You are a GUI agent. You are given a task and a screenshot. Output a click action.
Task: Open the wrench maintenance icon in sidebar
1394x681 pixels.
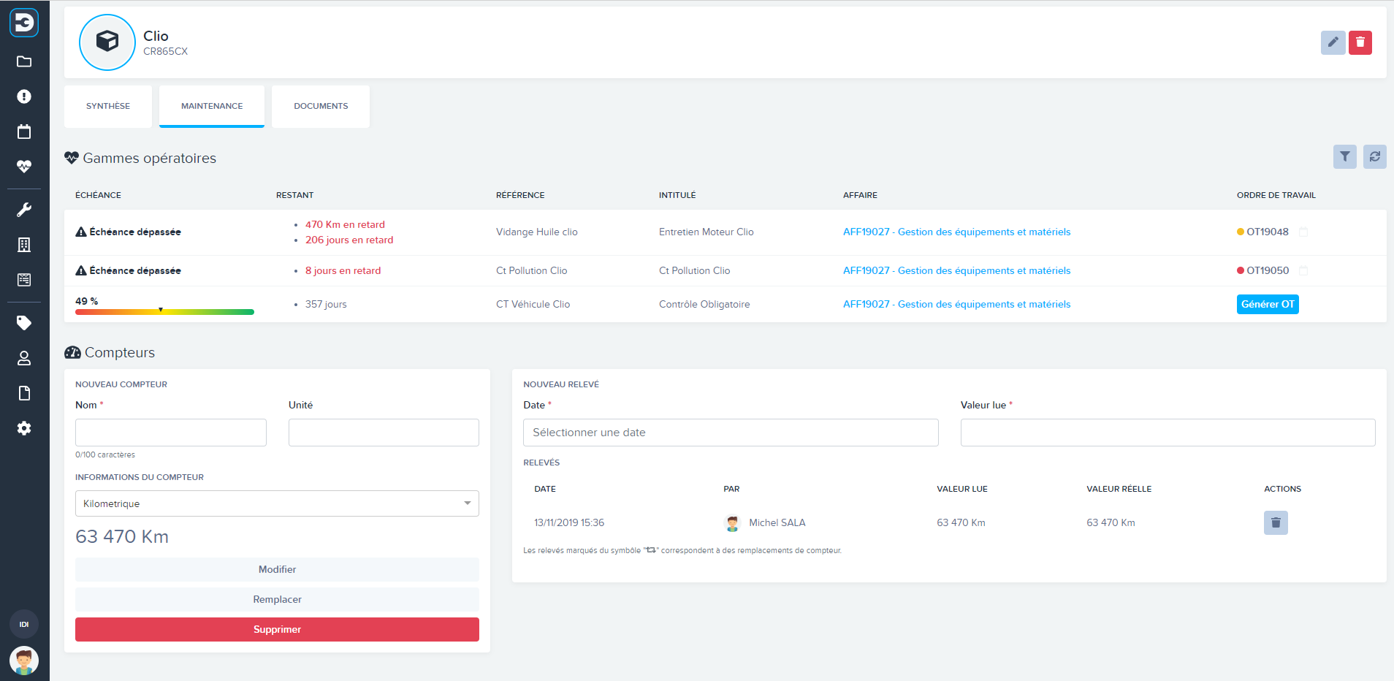(24, 210)
